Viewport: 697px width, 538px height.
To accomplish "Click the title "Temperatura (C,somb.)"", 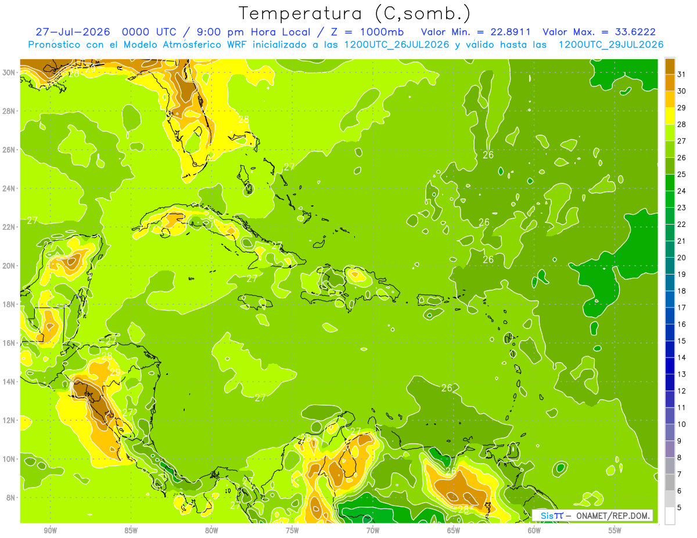I will coord(354,13).
